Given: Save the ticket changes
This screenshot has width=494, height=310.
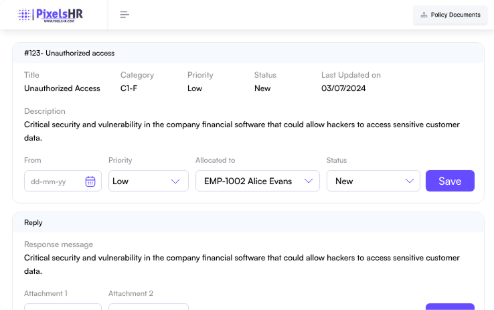Looking at the screenshot, I should pyautogui.click(x=450, y=181).
